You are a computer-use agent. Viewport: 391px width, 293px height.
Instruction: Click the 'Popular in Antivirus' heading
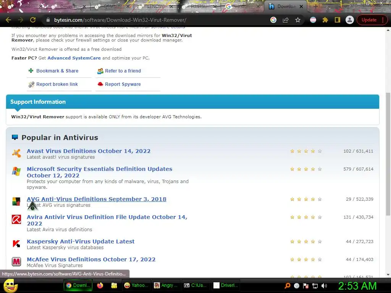pos(60,137)
